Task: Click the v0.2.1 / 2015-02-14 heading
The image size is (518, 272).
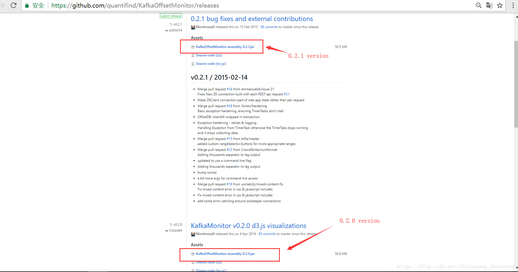Action: (219, 77)
